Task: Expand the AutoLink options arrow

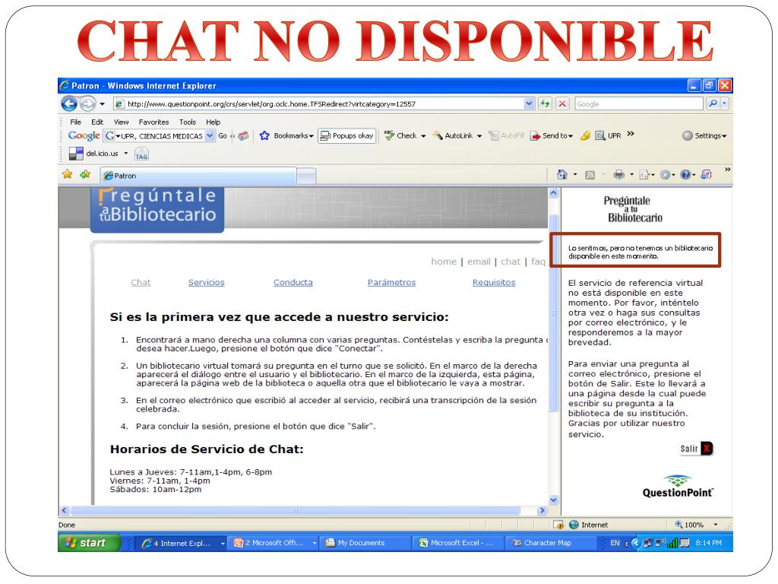Action: pos(479,136)
